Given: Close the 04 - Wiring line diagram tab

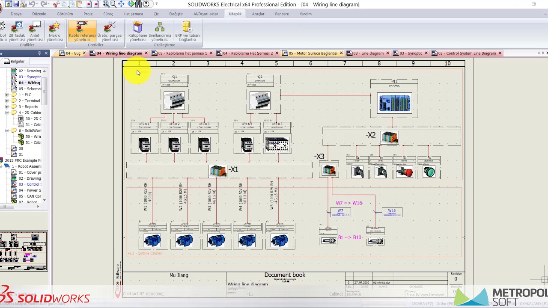Looking at the screenshot, I should click(x=146, y=53).
